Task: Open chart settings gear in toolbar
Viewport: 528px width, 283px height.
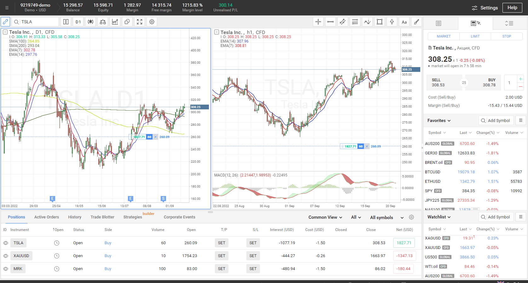Action: 152,22
